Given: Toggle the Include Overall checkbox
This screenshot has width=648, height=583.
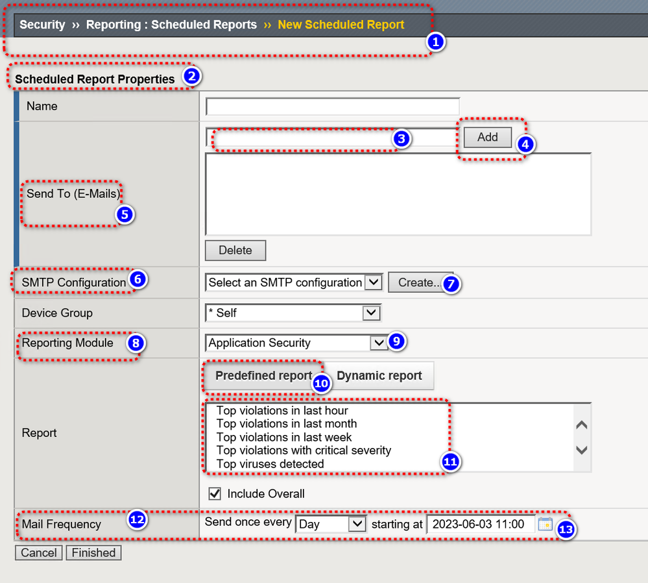Looking at the screenshot, I should 215,494.
